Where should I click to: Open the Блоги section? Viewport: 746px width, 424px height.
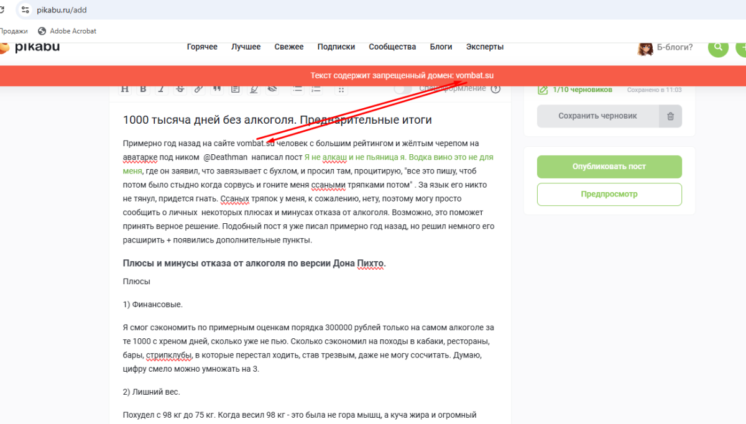441,47
